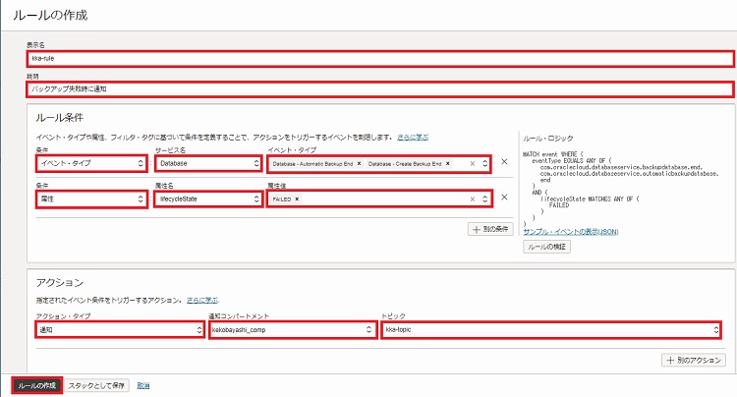Click the ルールの作成 button
This screenshot has height=397, width=737.
pos(37,384)
